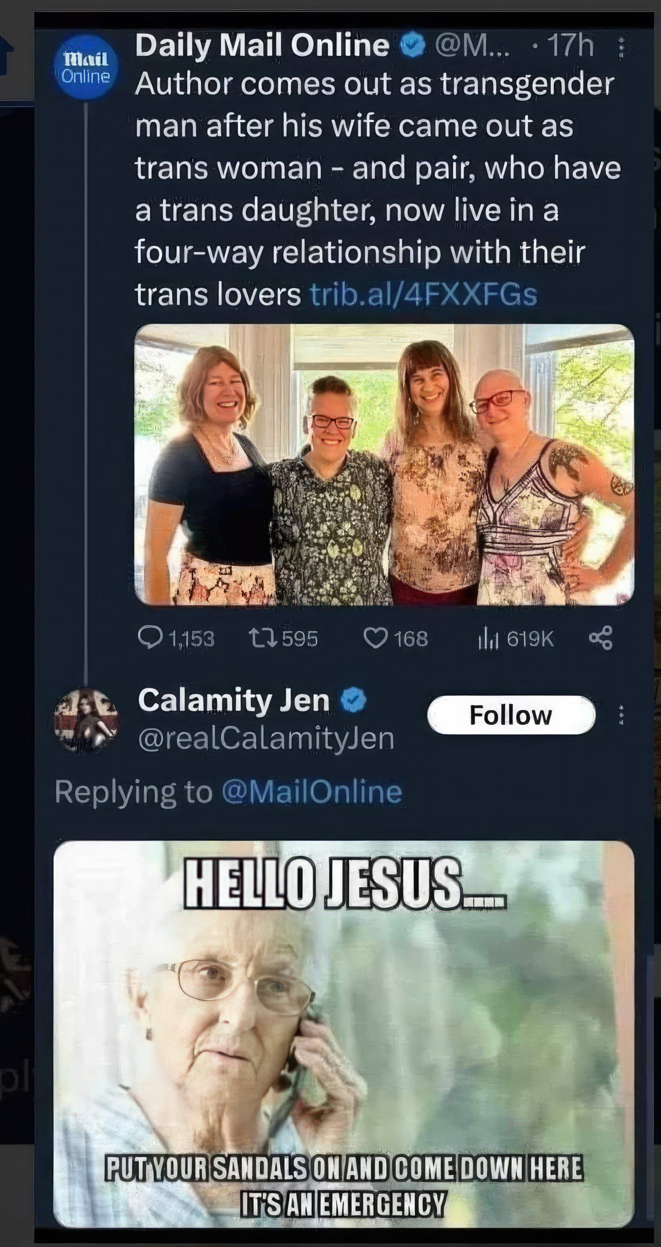661x1247 pixels.
Task: Click the share icon on Daily Mail tweet
Action: tap(600, 638)
